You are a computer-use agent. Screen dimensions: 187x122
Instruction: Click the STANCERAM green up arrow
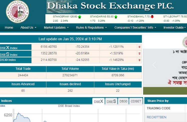click(80, 17)
